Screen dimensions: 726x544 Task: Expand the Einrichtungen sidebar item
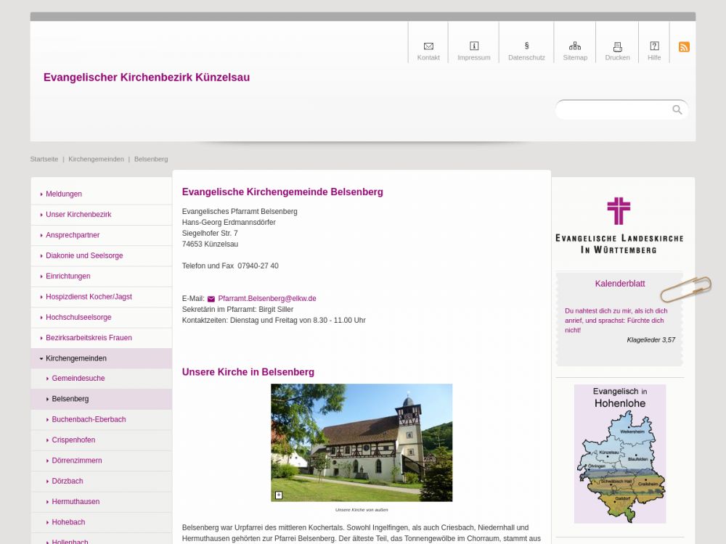point(68,276)
